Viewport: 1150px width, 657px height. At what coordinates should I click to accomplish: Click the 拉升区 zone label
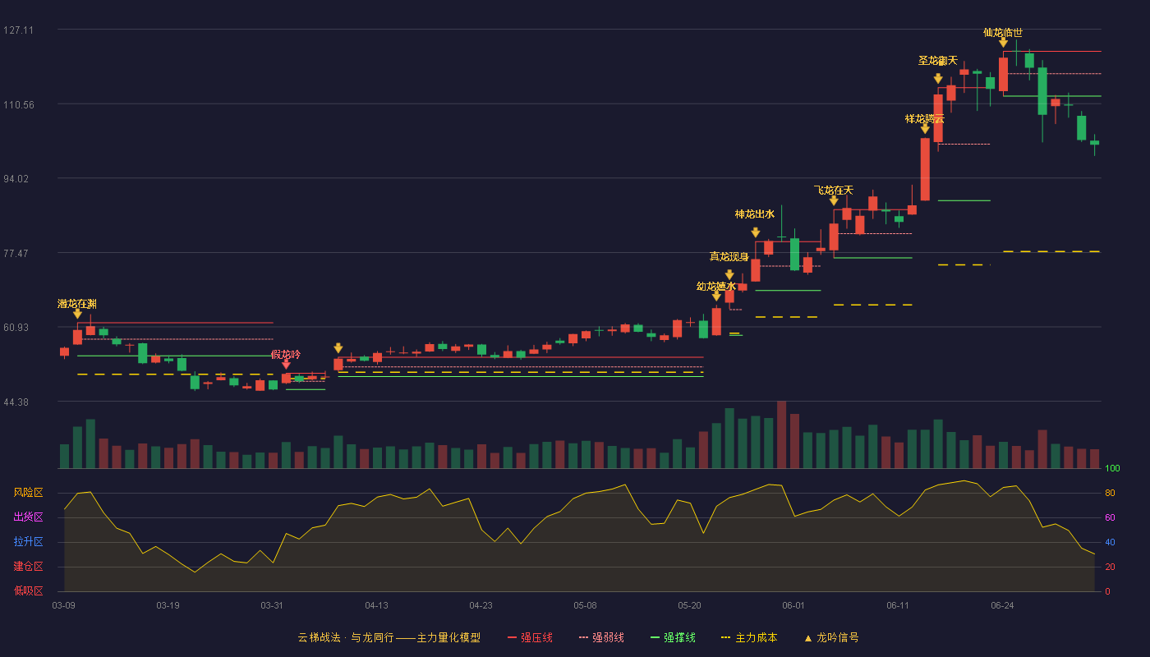28,542
